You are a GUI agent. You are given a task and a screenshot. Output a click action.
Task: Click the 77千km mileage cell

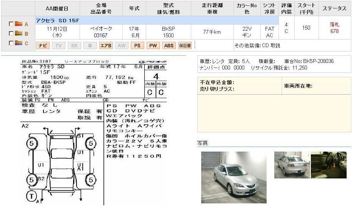(212, 32)
